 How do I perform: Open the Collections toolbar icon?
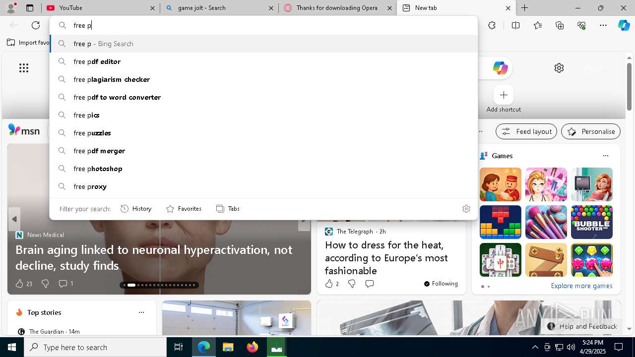point(560,25)
